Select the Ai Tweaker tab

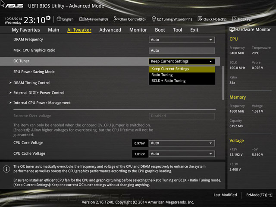pyautogui.click(x=79, y=30)
